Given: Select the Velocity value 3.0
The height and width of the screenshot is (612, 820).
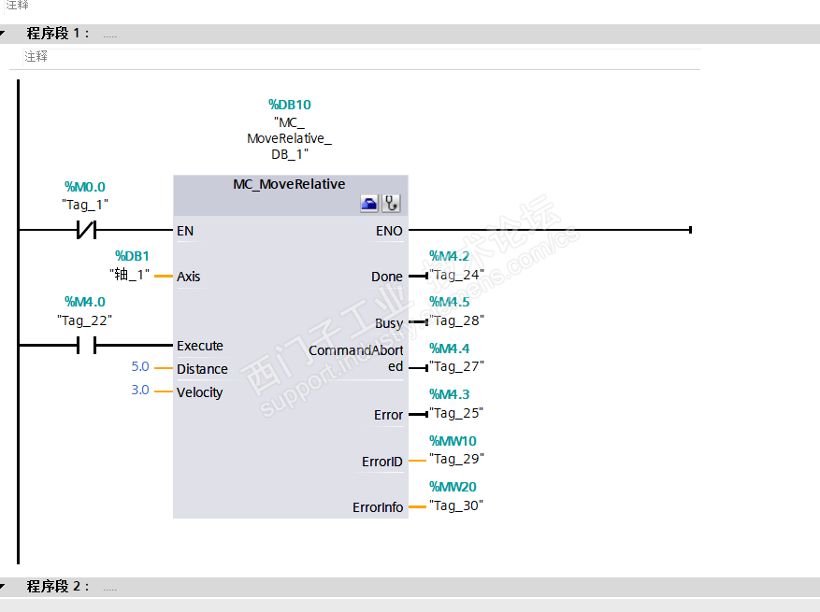Looking at the screenshot, I should [x=139, y=390].
